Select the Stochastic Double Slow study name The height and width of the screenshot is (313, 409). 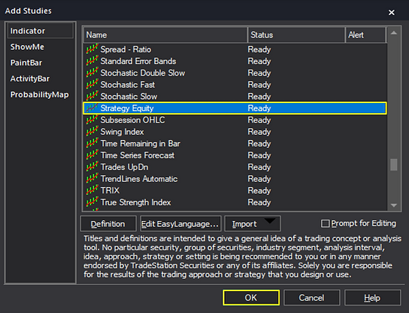(x=142, y=73)
